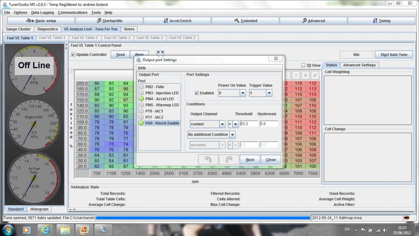Image resolution: width=419 pixels, height=236 pixels.
Task: Toggle the Update Controller checkbox
Action: 73,55
